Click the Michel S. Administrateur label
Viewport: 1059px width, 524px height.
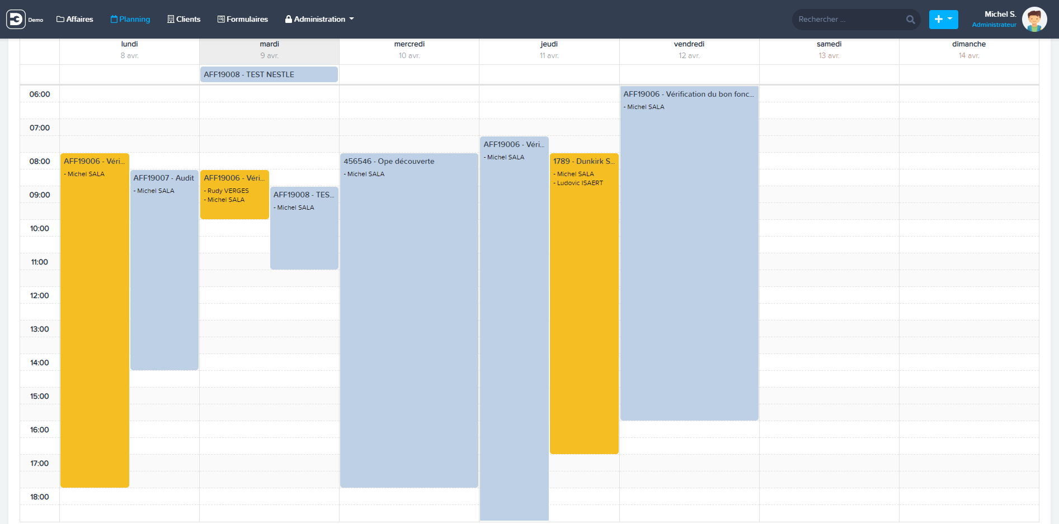coord(995,19)
